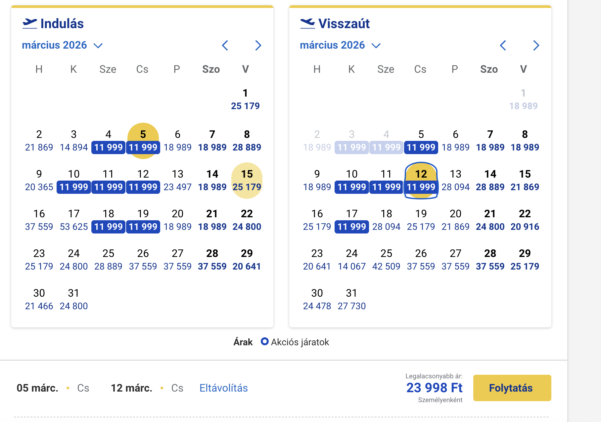Select March 24 return priced 14 067
The width and height of the screenshot is (601, 422).
(352, 260)
